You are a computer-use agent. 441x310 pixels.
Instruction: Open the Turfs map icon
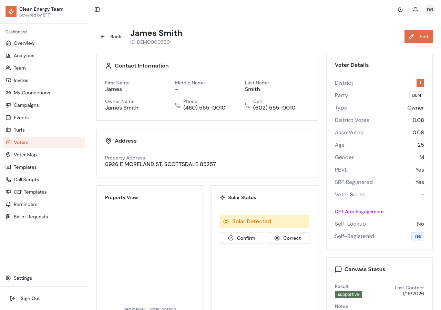coord(8,130)
